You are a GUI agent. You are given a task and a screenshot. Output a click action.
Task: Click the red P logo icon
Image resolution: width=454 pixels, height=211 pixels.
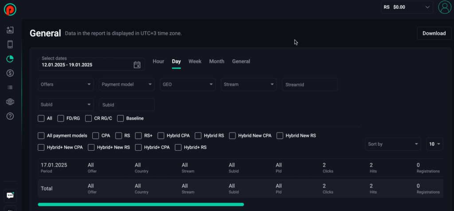point(10,8)
